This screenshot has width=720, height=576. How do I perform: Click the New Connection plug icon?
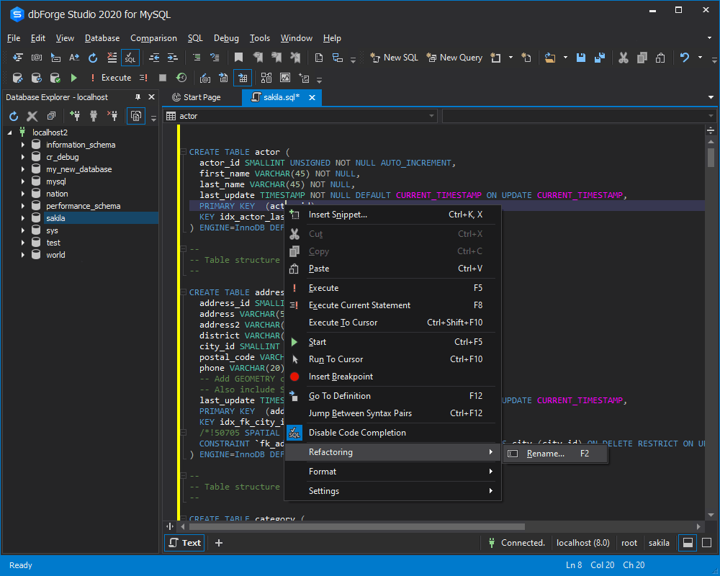[x=75, y=116]
